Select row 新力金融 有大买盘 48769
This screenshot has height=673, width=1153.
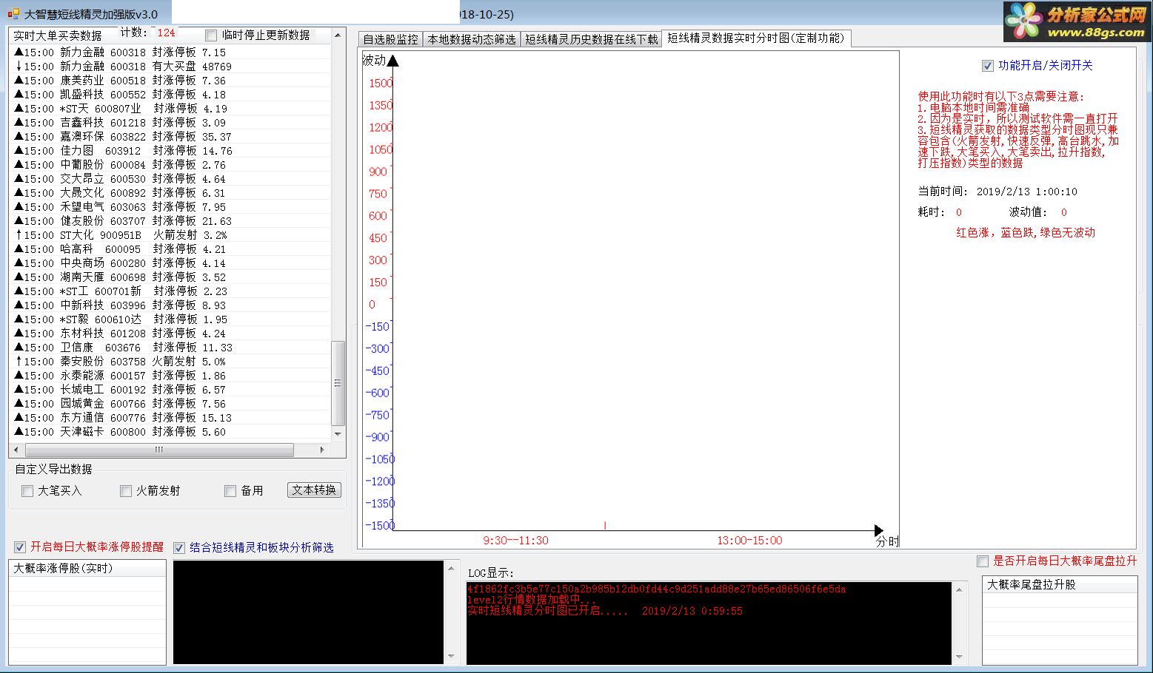tap(170, 67)
